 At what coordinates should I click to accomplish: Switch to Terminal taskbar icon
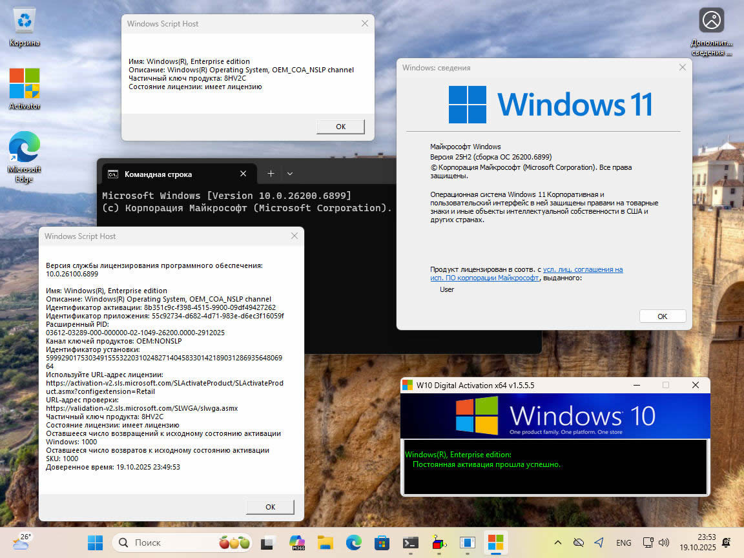(411, 542)
